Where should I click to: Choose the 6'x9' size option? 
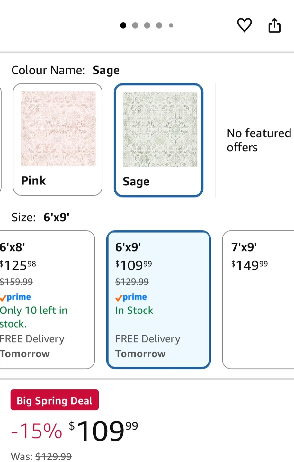[x=158, y=300]
